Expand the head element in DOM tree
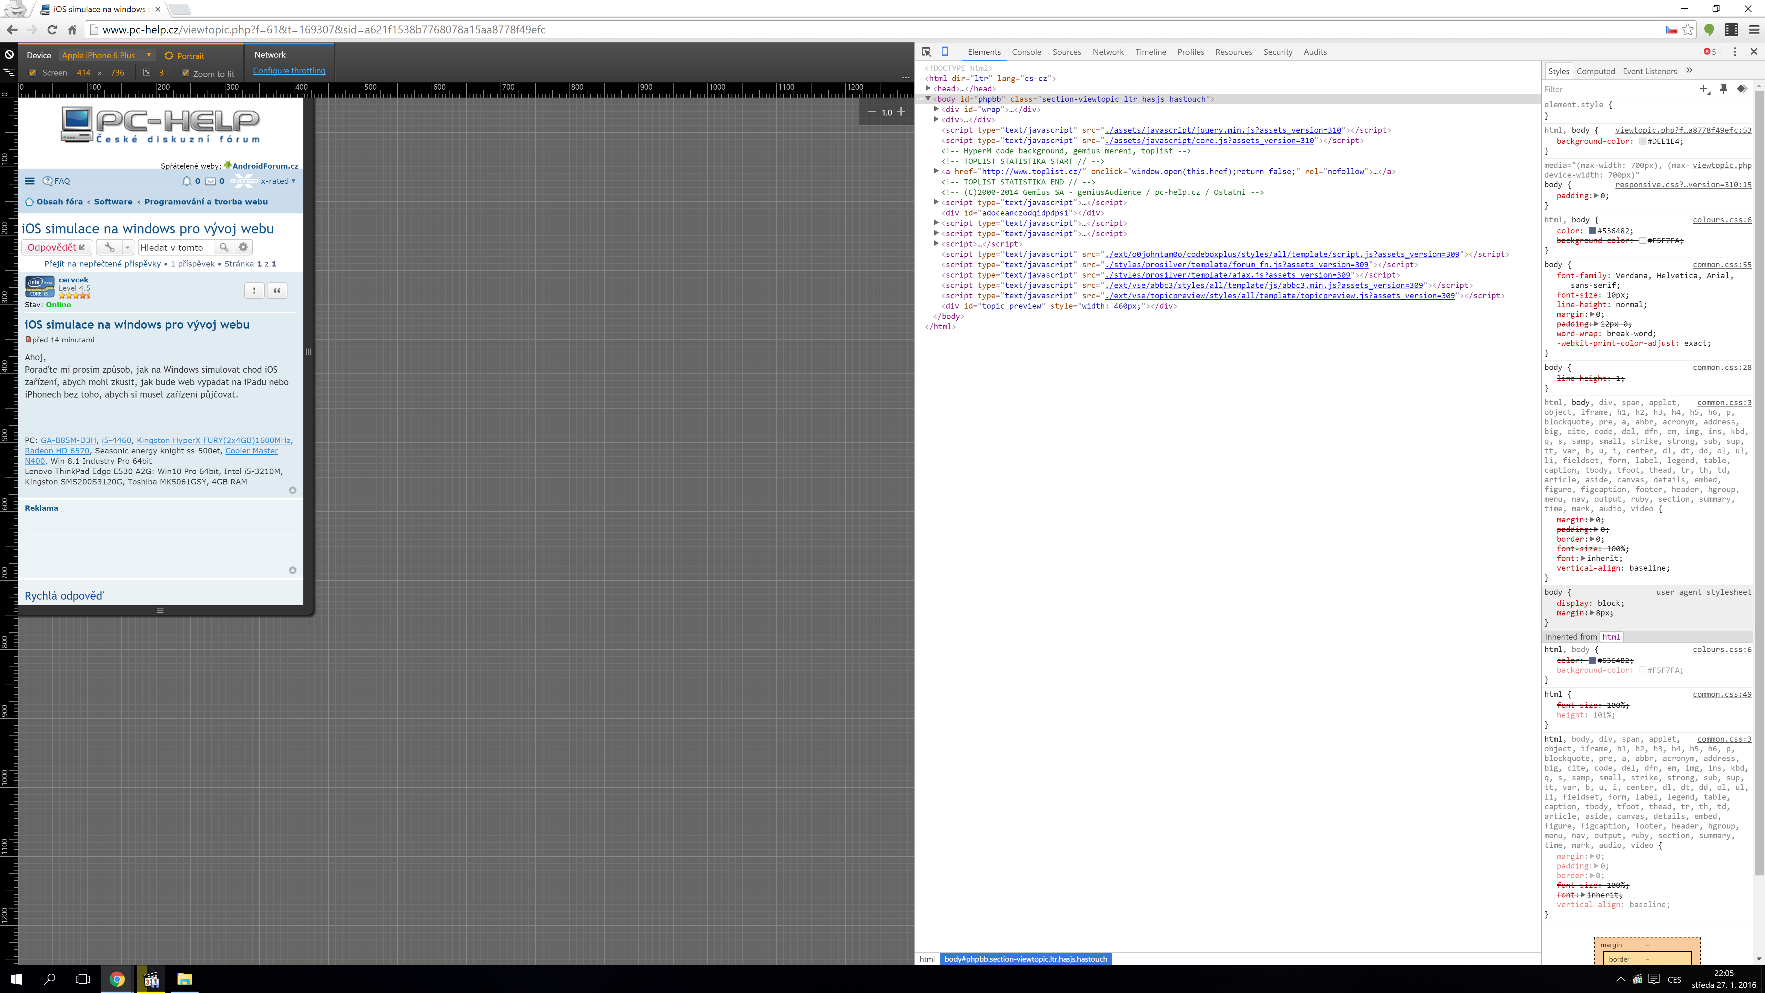The image size is (1765, 993). click(928, 88)
